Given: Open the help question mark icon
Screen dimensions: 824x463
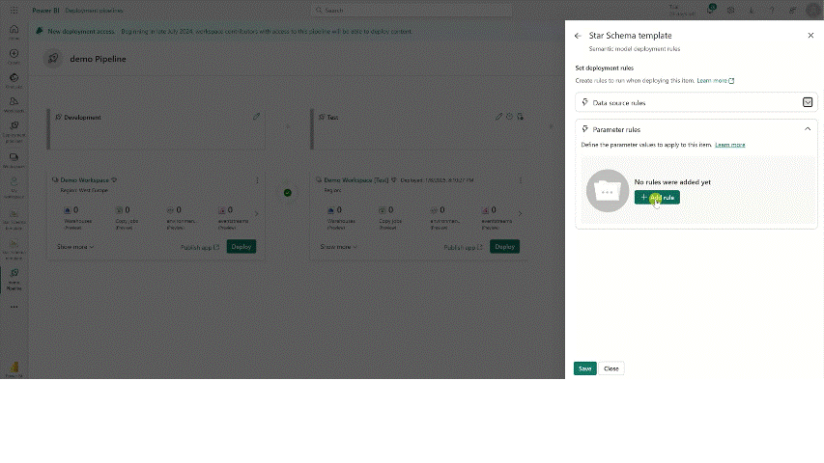Looking at the screenshot, I should click(771, 11).
